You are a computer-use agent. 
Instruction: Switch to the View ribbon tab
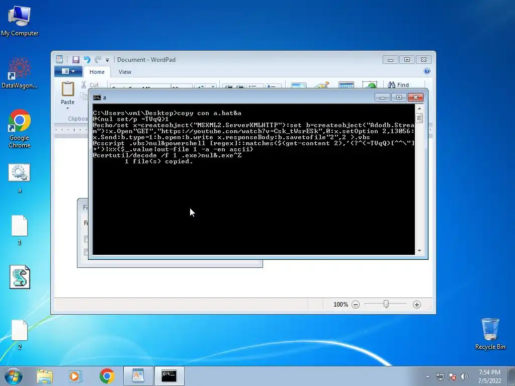tap(125, 72)
